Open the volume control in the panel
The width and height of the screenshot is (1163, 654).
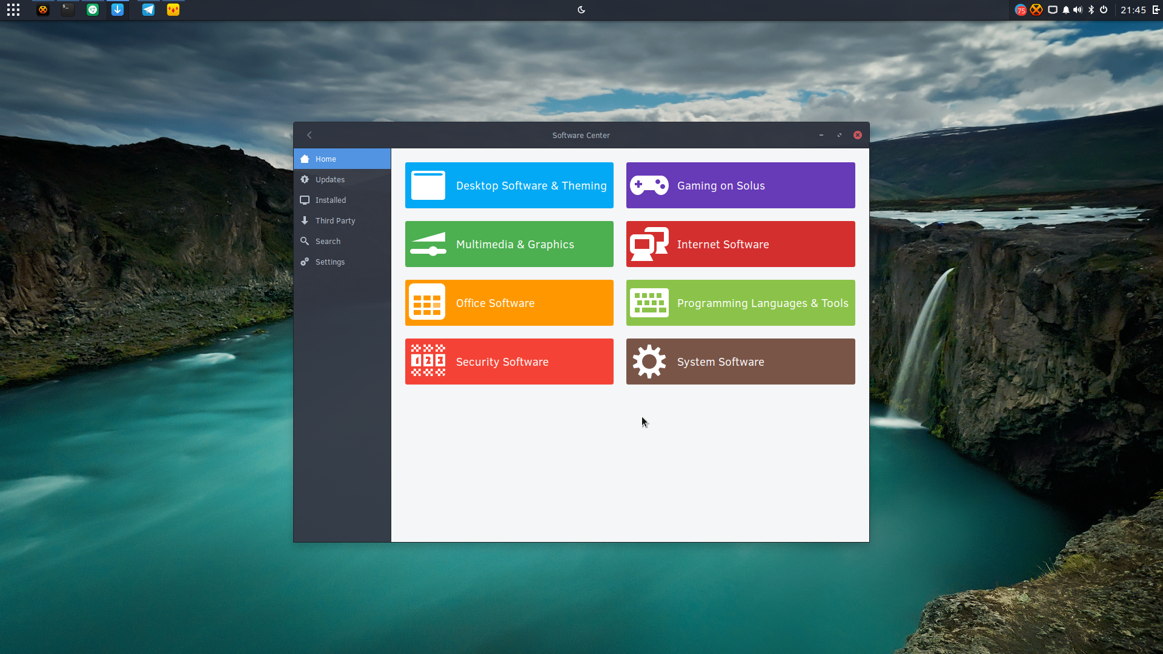point(1078,10)
